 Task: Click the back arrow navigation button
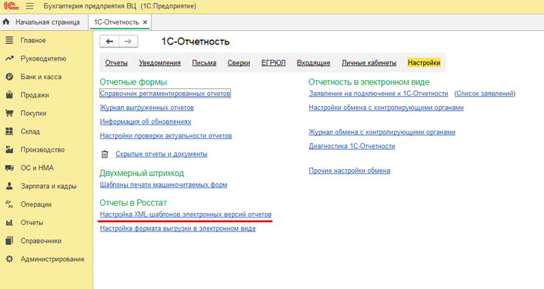tap(109, 42)
